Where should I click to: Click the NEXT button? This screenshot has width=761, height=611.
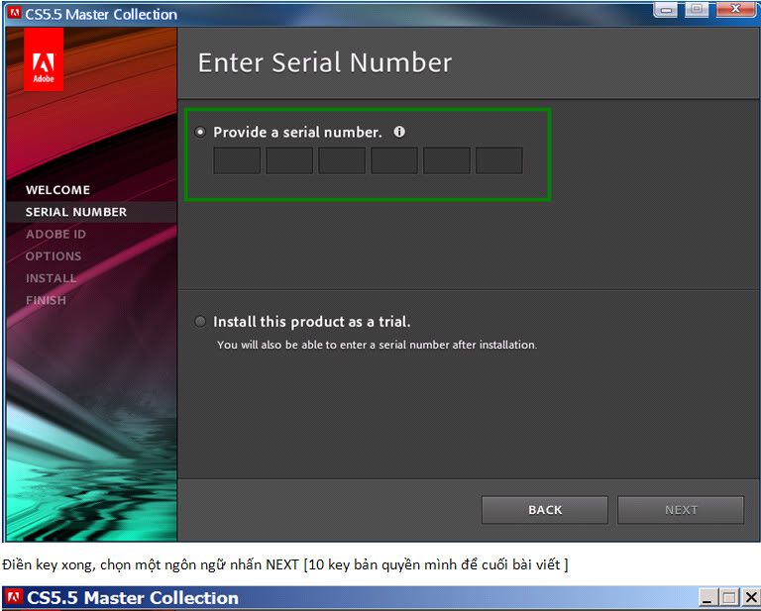point(681,510)
